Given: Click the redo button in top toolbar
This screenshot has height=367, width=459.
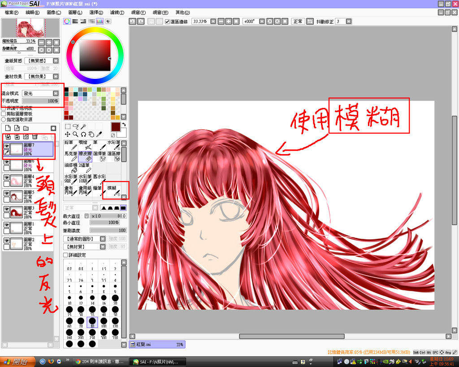Looking at the screenshot, I should pyautogui.click(x=141, y=22).
